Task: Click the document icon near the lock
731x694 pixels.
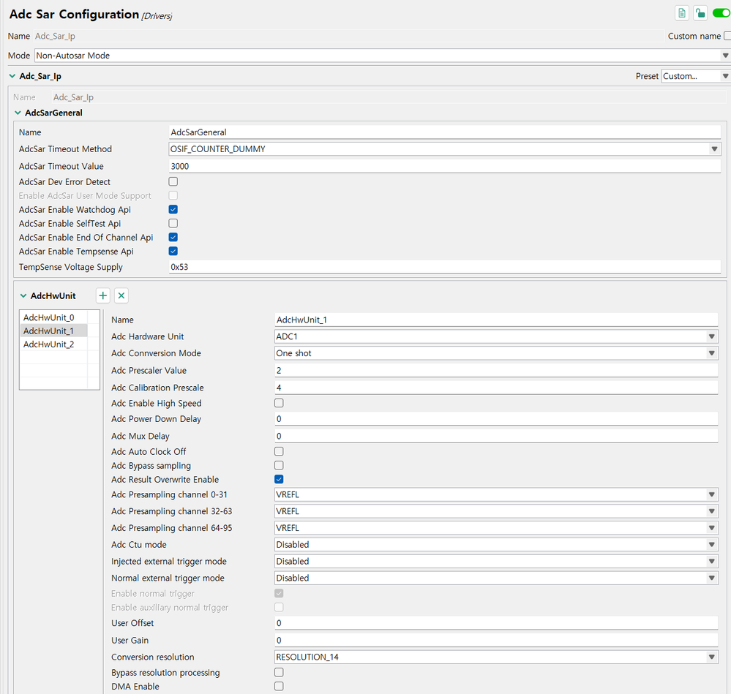Action: (x=682, y=13)
